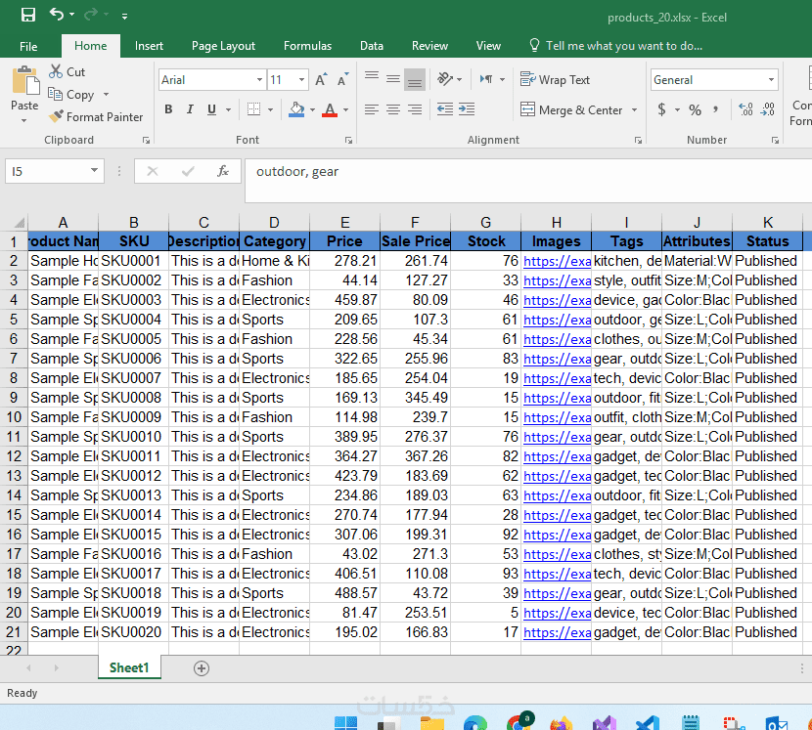812x730 pixels.
Task: Open the File tab
Action: 28,46
